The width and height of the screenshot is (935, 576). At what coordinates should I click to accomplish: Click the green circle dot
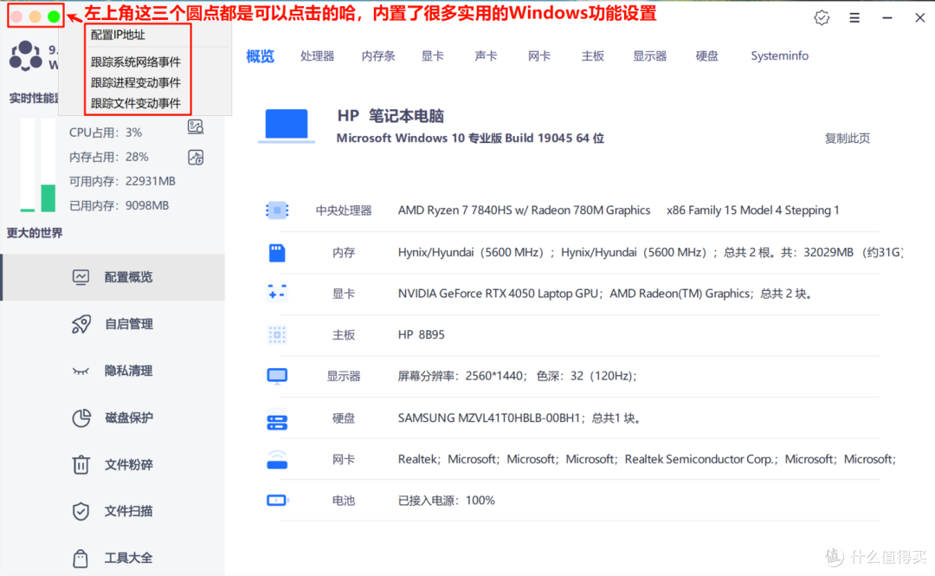(54, 16)
